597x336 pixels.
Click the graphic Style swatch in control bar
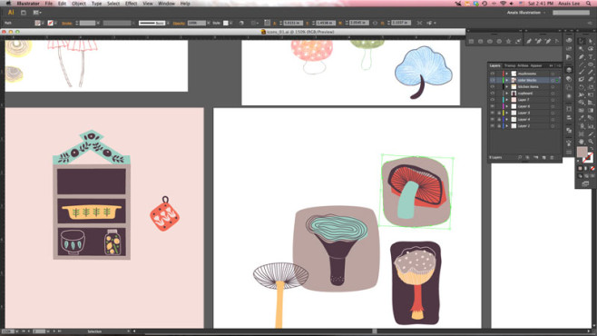click(225, 23)
